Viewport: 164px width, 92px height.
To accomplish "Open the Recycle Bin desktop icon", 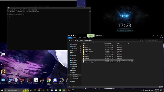I will point(16,81).
